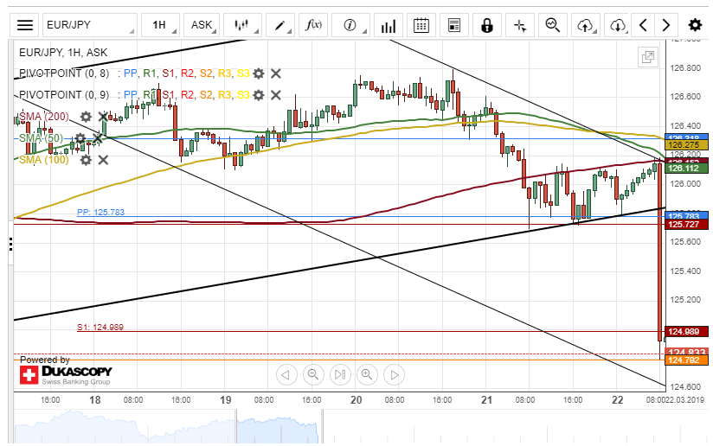Click the info icon in toolbar
This screenshot has height=446, width=713.
350,25
